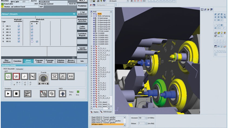Toggle Werkstück A checkbox for HS 4
This screenshot has height=128, width=228.
click(x=32, y=35)
